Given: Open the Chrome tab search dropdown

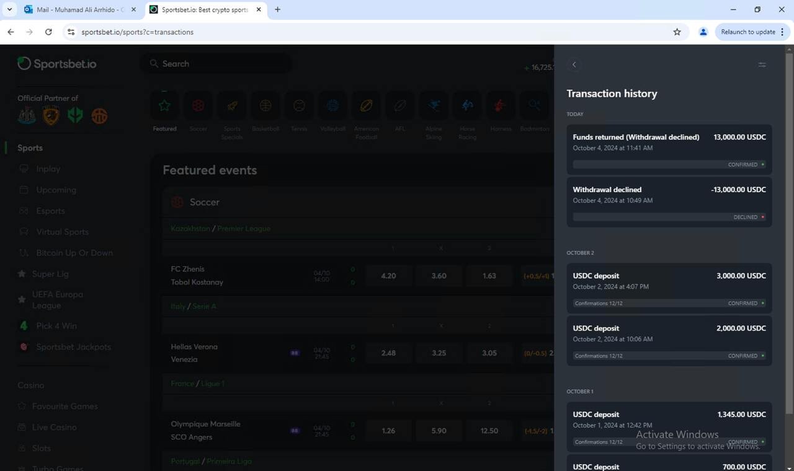Looking at the screenshot, I should tap(9, 9).
